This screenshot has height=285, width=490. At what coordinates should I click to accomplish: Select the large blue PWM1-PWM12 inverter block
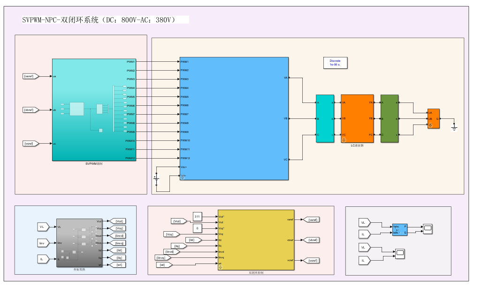pyautogui.click(x=234, y=118)
